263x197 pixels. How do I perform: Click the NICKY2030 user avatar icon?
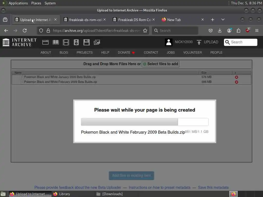168,42
